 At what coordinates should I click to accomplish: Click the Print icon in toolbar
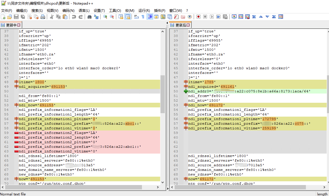43,17
